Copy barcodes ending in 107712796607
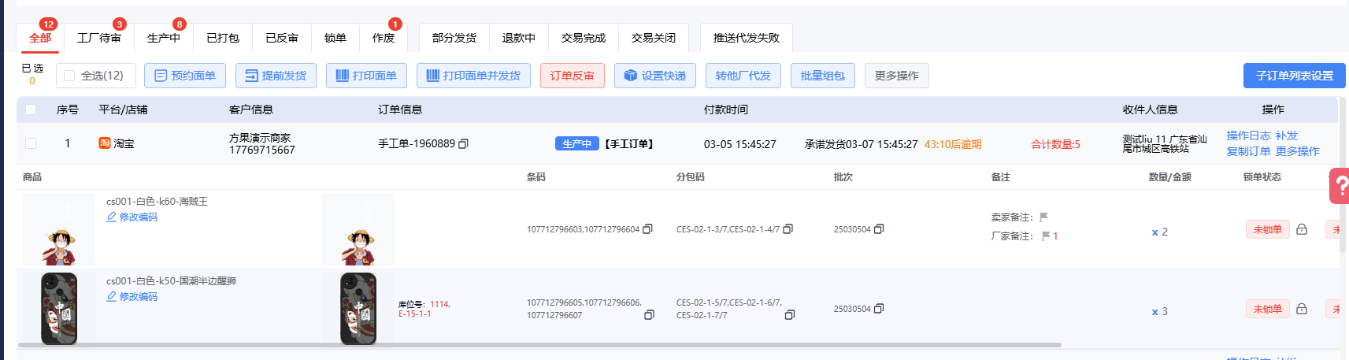Screen dimensions: 1349x360 click(649, 315)
